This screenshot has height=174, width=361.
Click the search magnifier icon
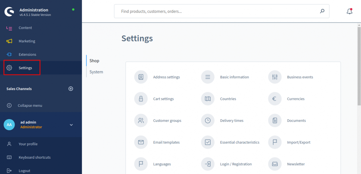322,11
